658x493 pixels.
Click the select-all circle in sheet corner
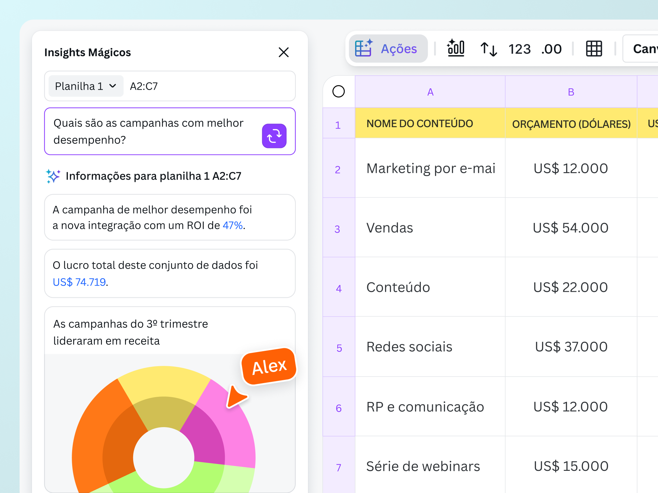[x=338, y=91]
